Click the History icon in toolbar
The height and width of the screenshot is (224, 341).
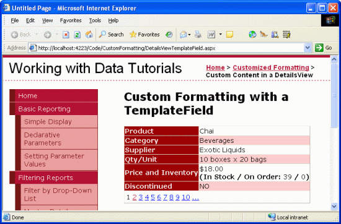pos(169,34)
